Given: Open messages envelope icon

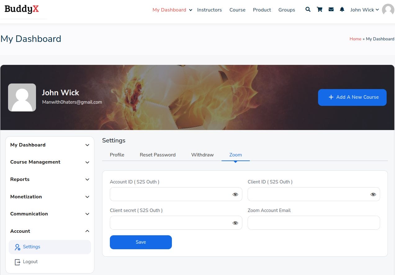Looking at the screenshot, I should tap(331, 10).
